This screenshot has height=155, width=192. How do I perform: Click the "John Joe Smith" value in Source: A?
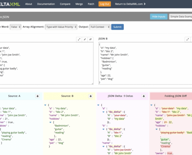[17, 115]
